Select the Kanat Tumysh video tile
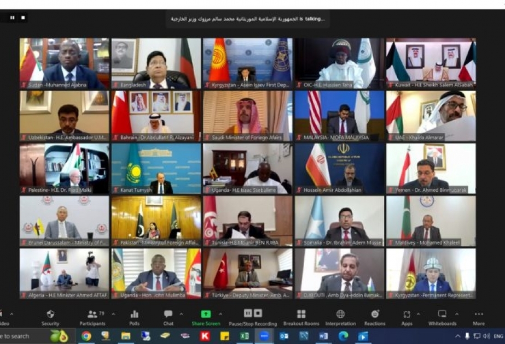 tap(156, 169)
